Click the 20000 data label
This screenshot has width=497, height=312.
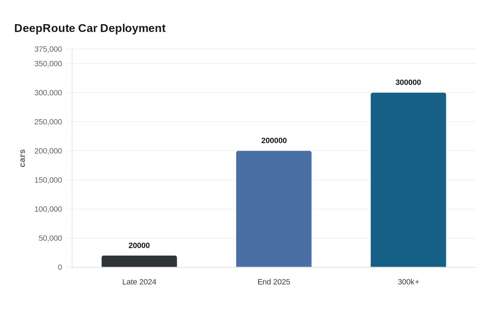(139, 245)
